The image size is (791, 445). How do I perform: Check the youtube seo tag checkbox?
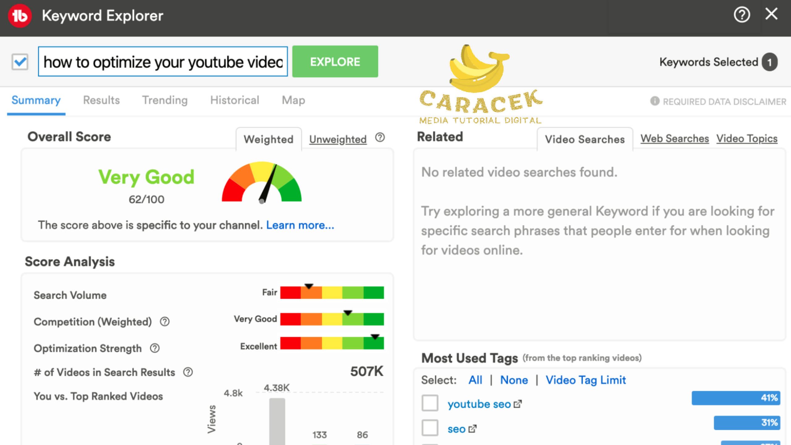click(x=430, y=404)
